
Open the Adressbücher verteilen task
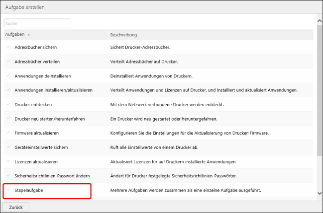point(39,62)
